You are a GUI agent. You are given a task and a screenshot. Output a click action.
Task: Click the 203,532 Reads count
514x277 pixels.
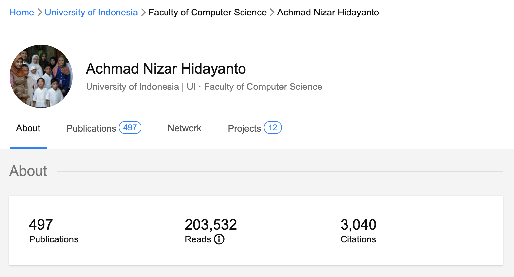coord(211,225)
